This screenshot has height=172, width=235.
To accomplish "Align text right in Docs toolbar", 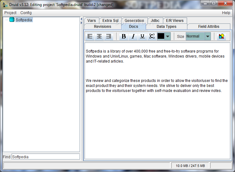I will (108, 36).
